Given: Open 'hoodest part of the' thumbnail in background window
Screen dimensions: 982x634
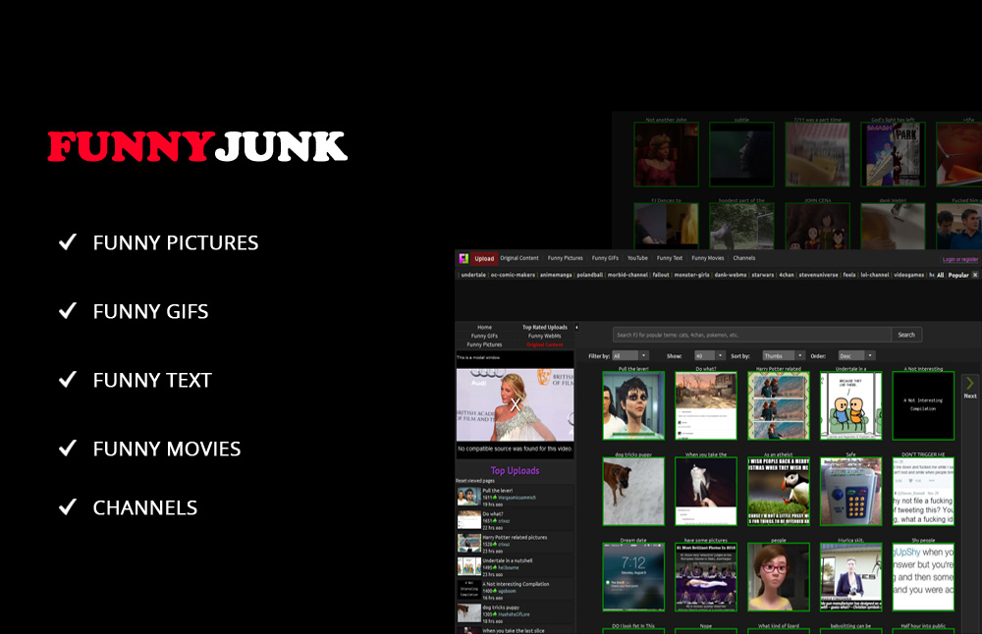Looking at the screenshot, I should click(741, 227).
